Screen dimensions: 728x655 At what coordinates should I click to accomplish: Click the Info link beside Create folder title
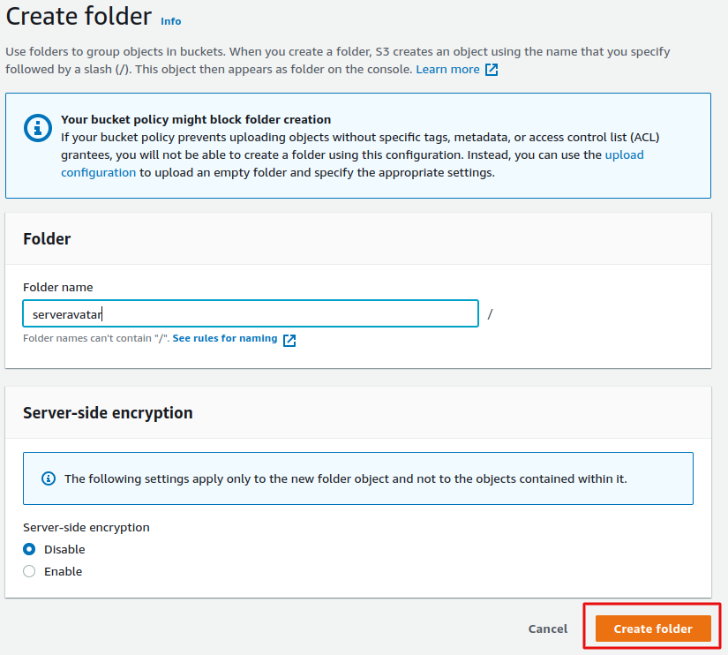tap(170, 20)
